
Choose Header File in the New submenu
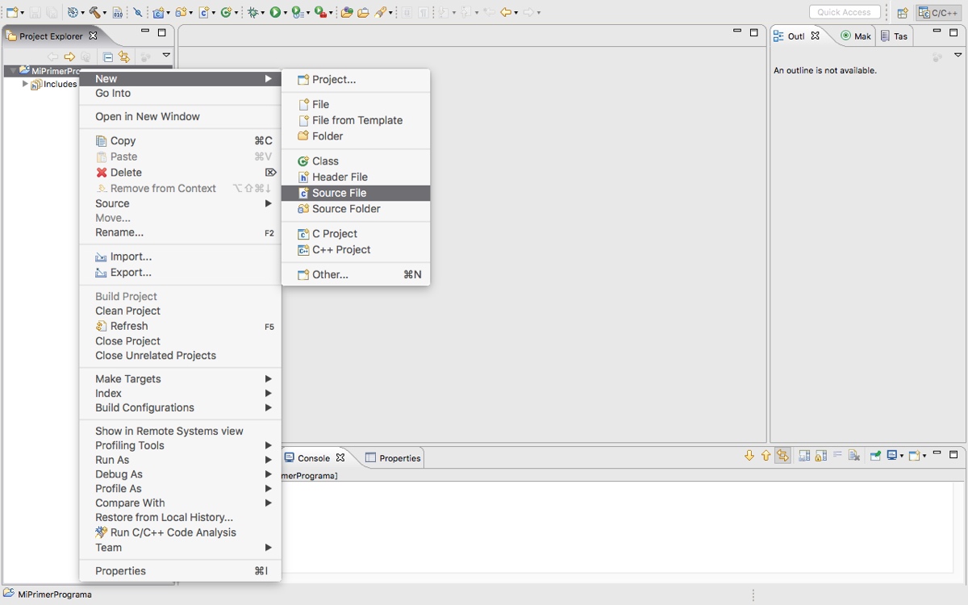point(340,177)
